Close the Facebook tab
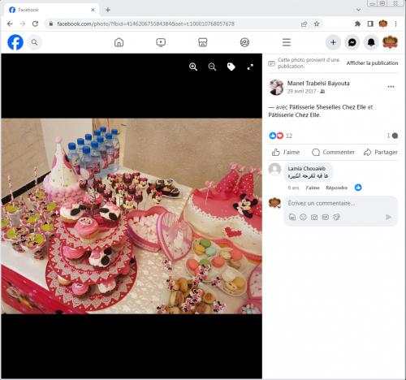The height and width of the screenshot is (380, 406). tap(93, 10)
